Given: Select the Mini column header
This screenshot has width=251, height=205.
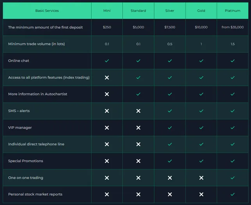Looking at the screenshot, I should (107, 11).
